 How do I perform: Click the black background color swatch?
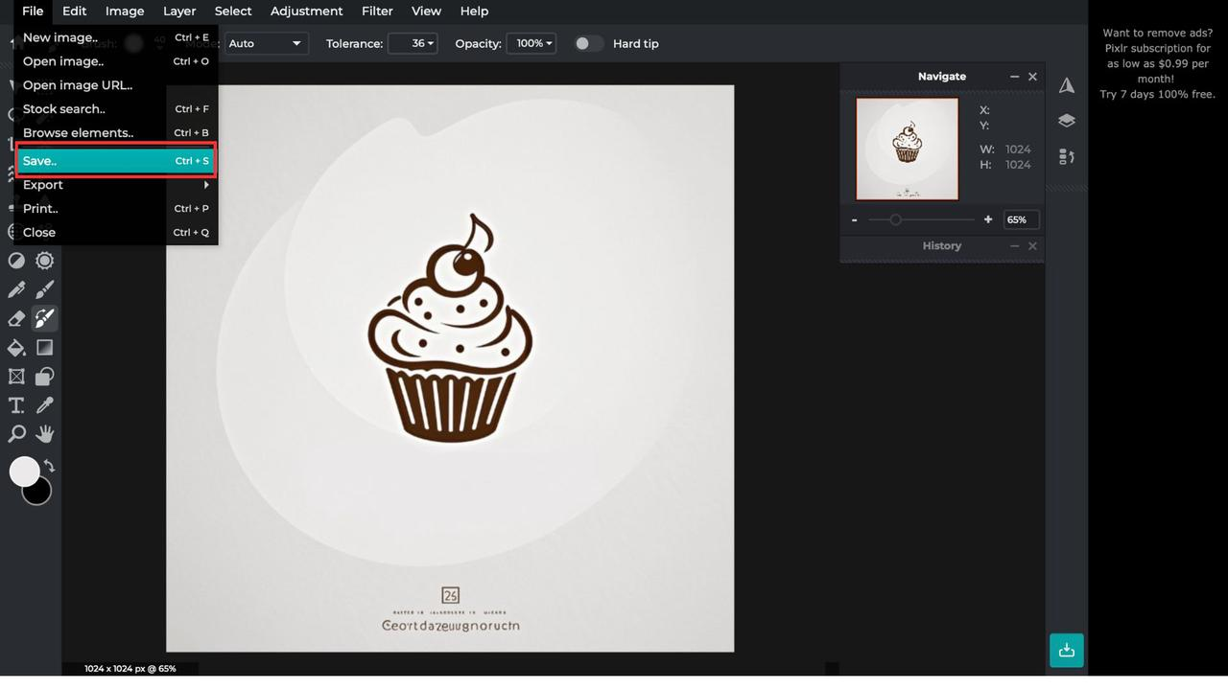(40, 494)
